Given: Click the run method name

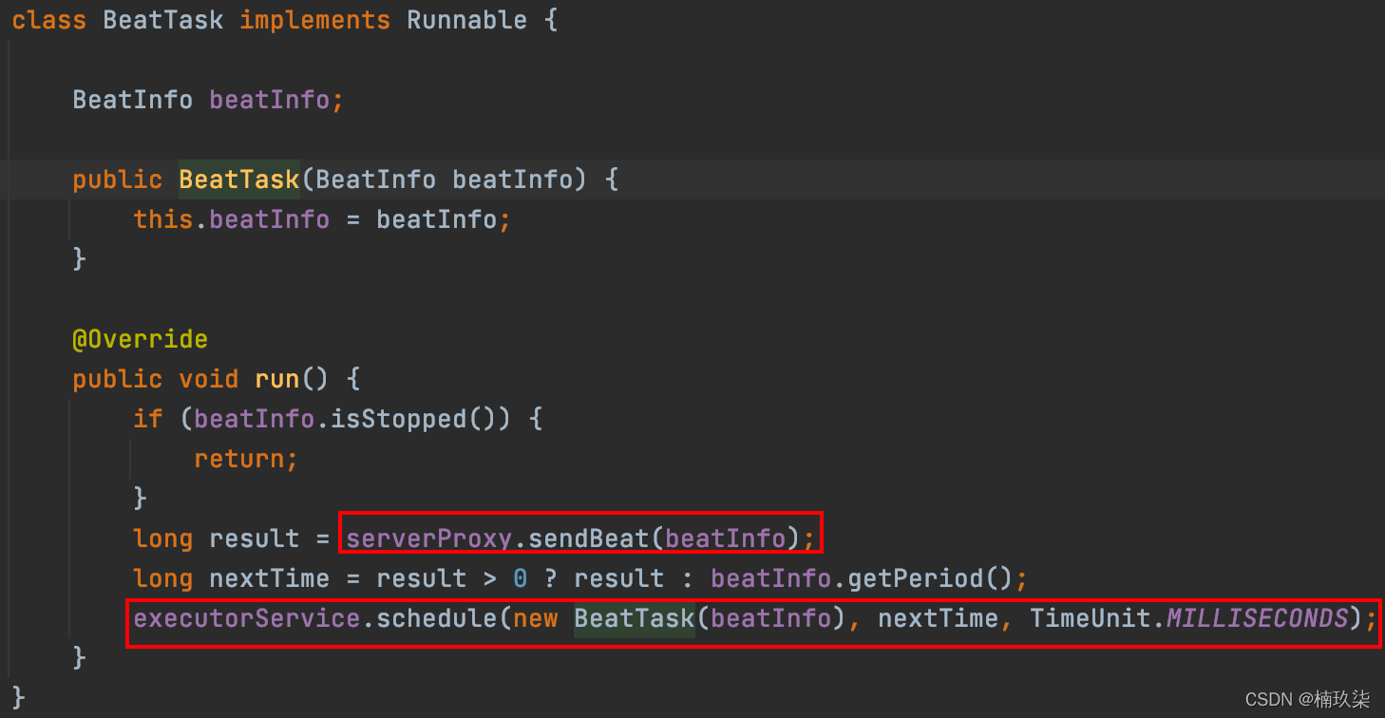Looking at the screenshot, I should [x=276, y=379].
